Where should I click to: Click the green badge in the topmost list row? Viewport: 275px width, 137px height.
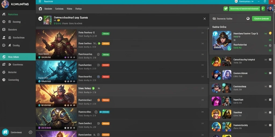106,34
